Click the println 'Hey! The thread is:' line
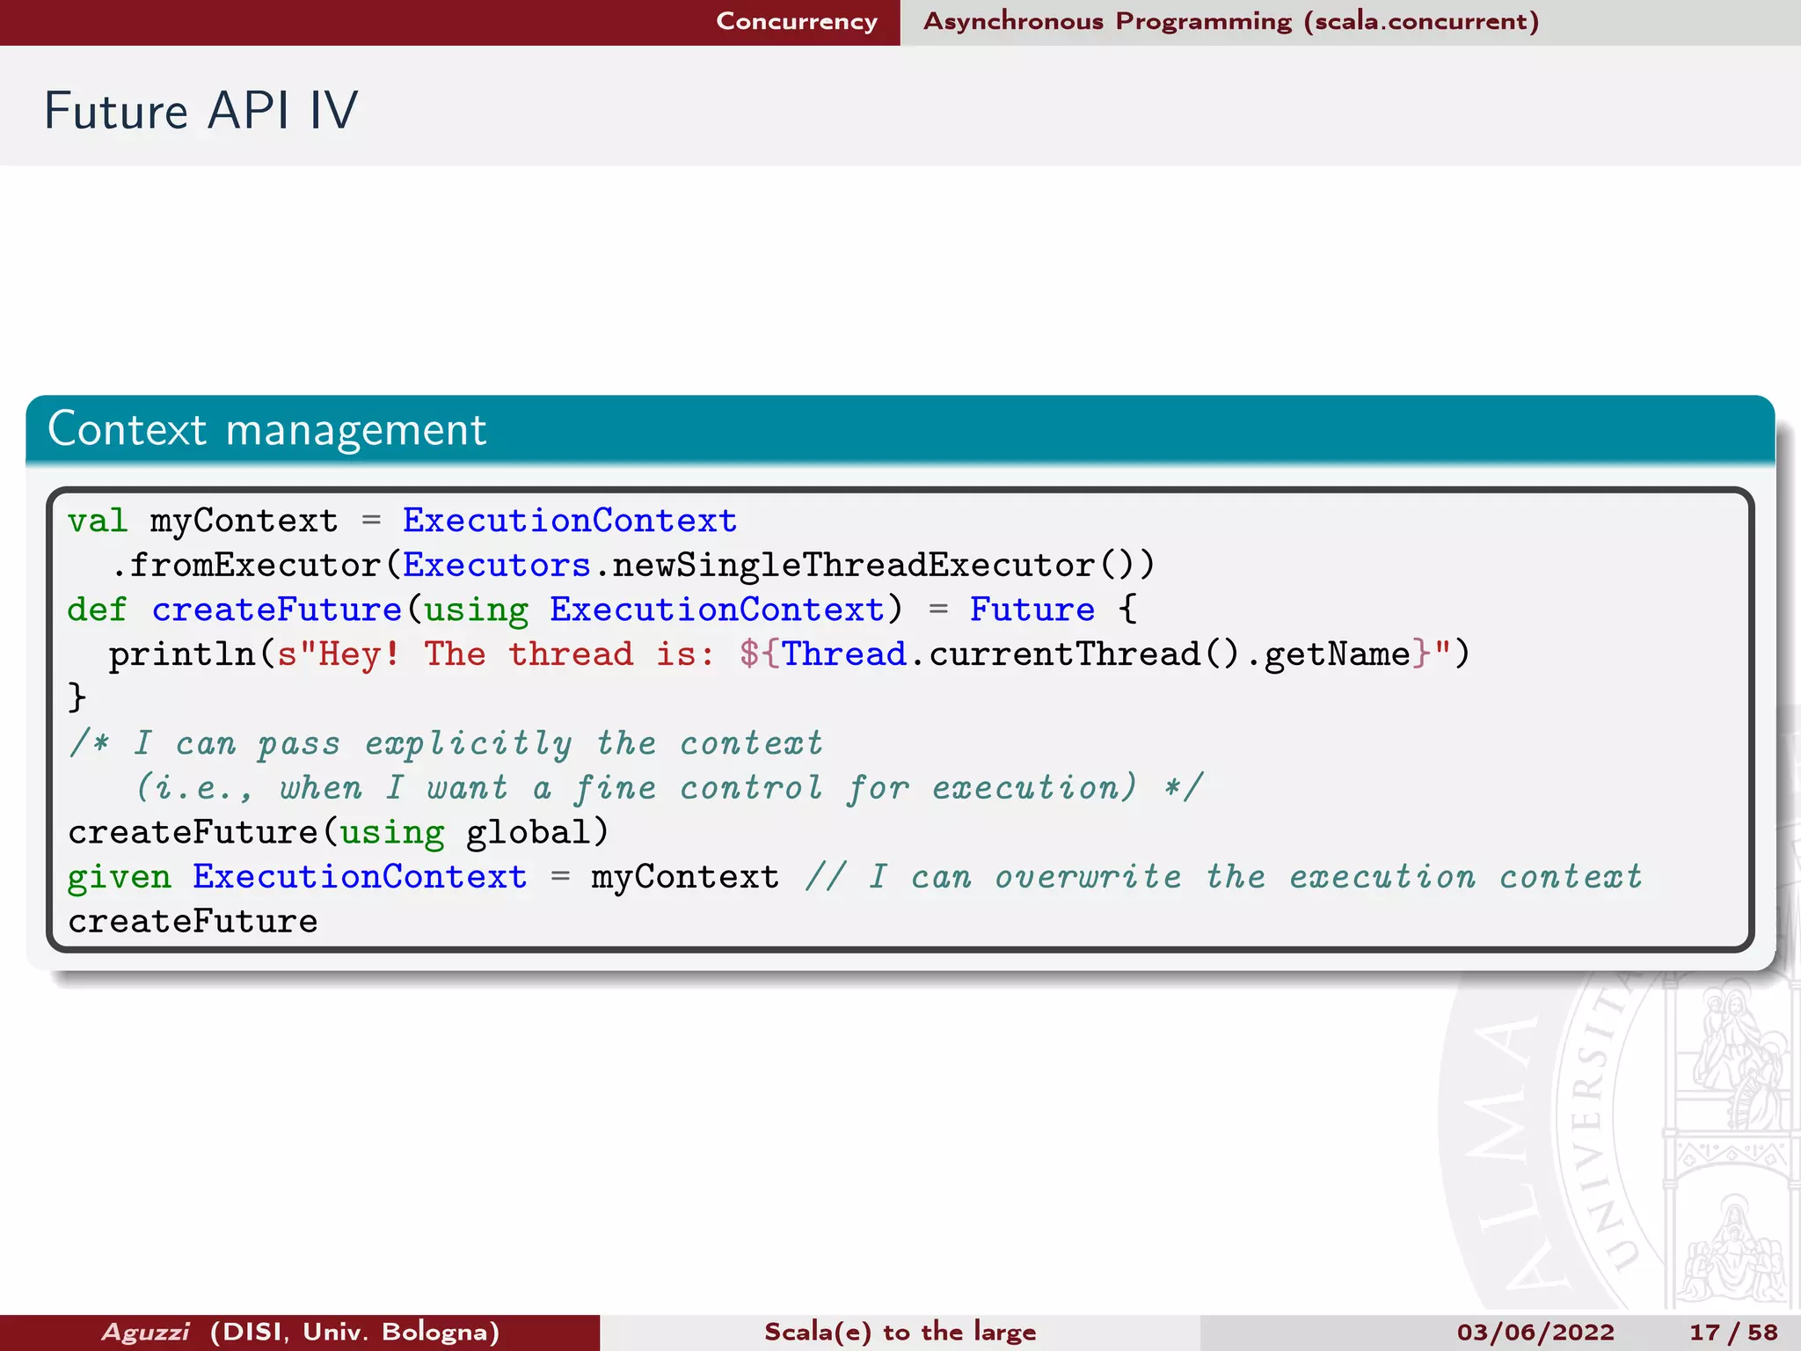This screenshot has width=1801, height=1351. click(x=789, y=654)
